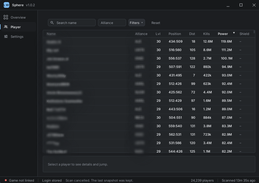The height and width of the screenshot is (183, 259).
Task: Click the 4.4M kills cell
Action: click(207, 92)
